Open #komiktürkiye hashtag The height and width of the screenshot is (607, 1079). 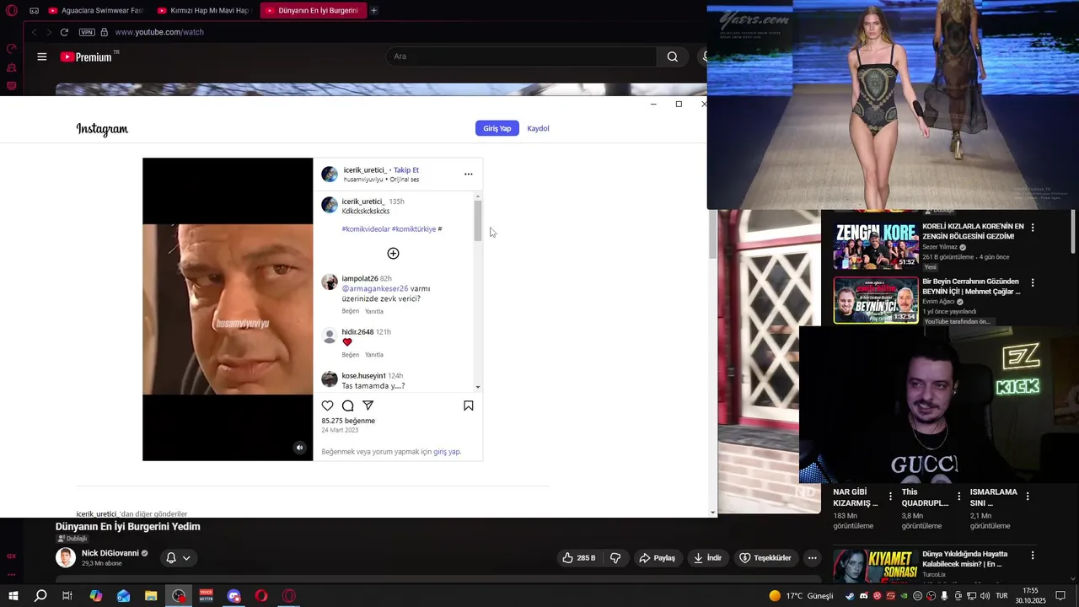point(414,229)
